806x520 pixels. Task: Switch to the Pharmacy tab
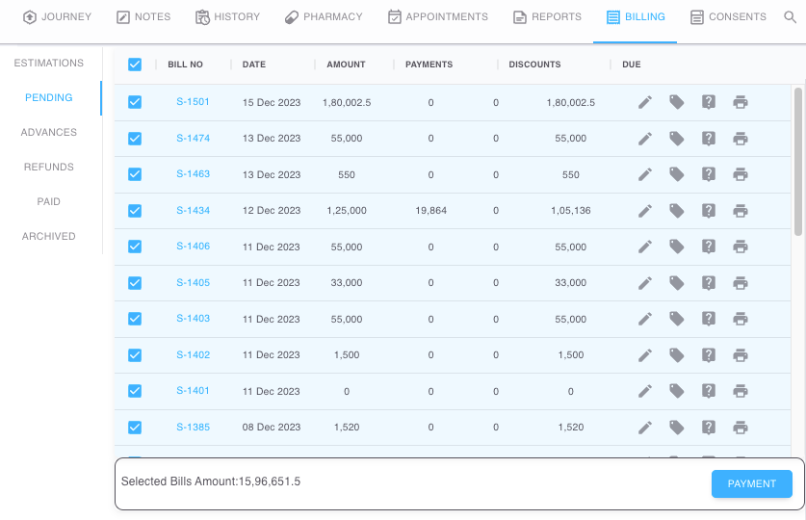[324, 17]
